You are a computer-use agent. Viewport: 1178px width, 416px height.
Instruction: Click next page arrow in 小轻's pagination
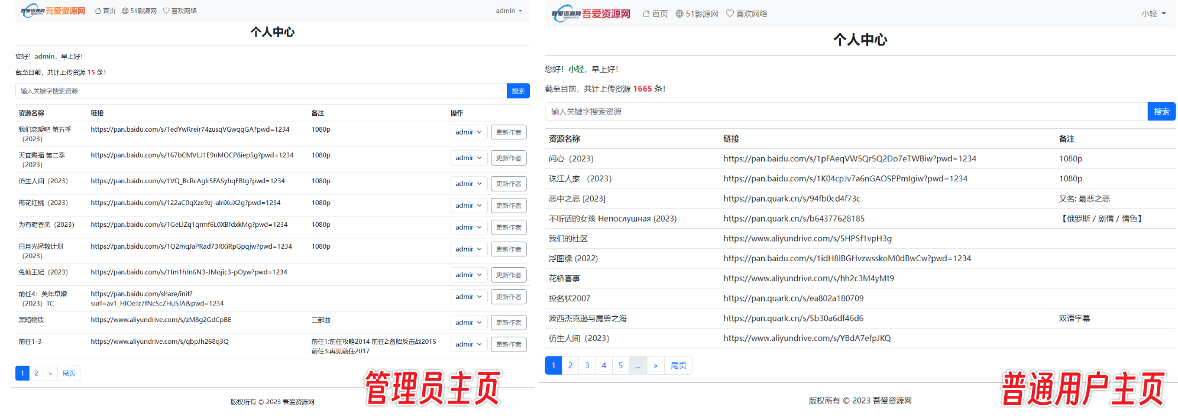click(x=655, y=366)
